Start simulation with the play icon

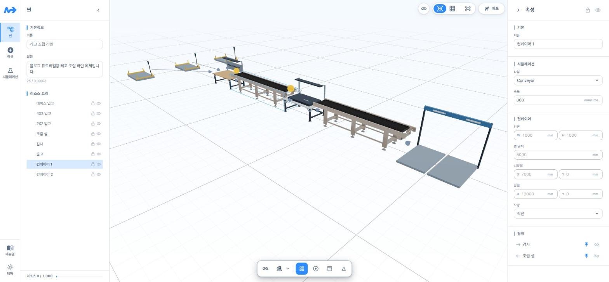pyautogui.click(x=316, y=269)
